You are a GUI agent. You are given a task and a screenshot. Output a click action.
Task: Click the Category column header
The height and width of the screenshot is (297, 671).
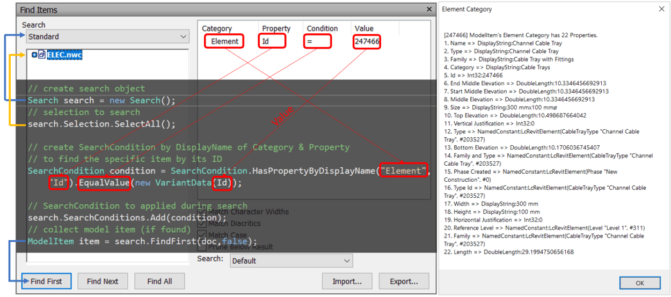[x=217, y=28]
